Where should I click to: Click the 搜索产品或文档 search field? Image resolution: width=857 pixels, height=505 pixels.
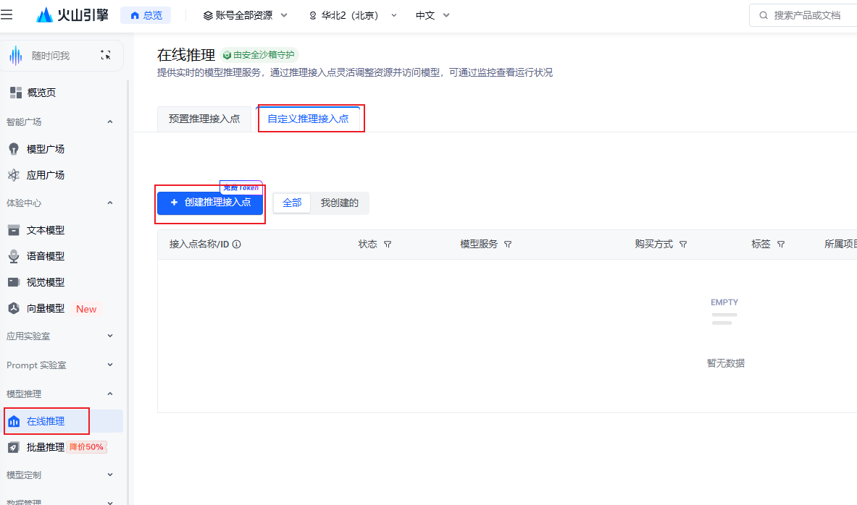pos(803,15)
